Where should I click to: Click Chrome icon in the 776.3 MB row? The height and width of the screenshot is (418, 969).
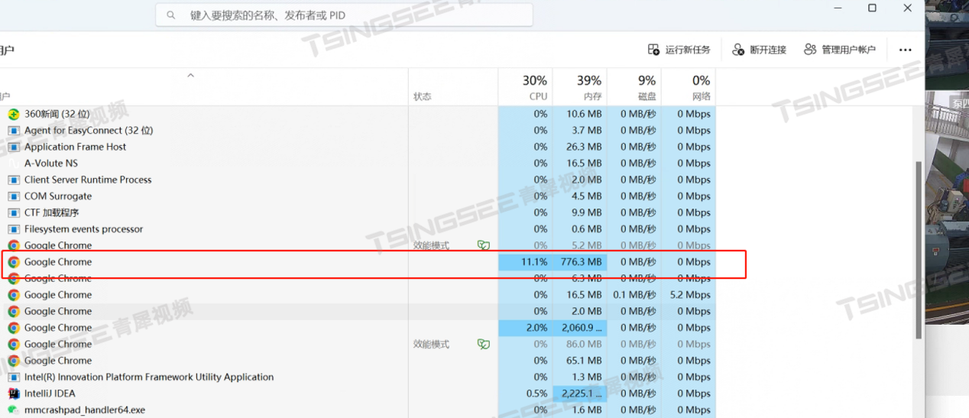(13, 261)
